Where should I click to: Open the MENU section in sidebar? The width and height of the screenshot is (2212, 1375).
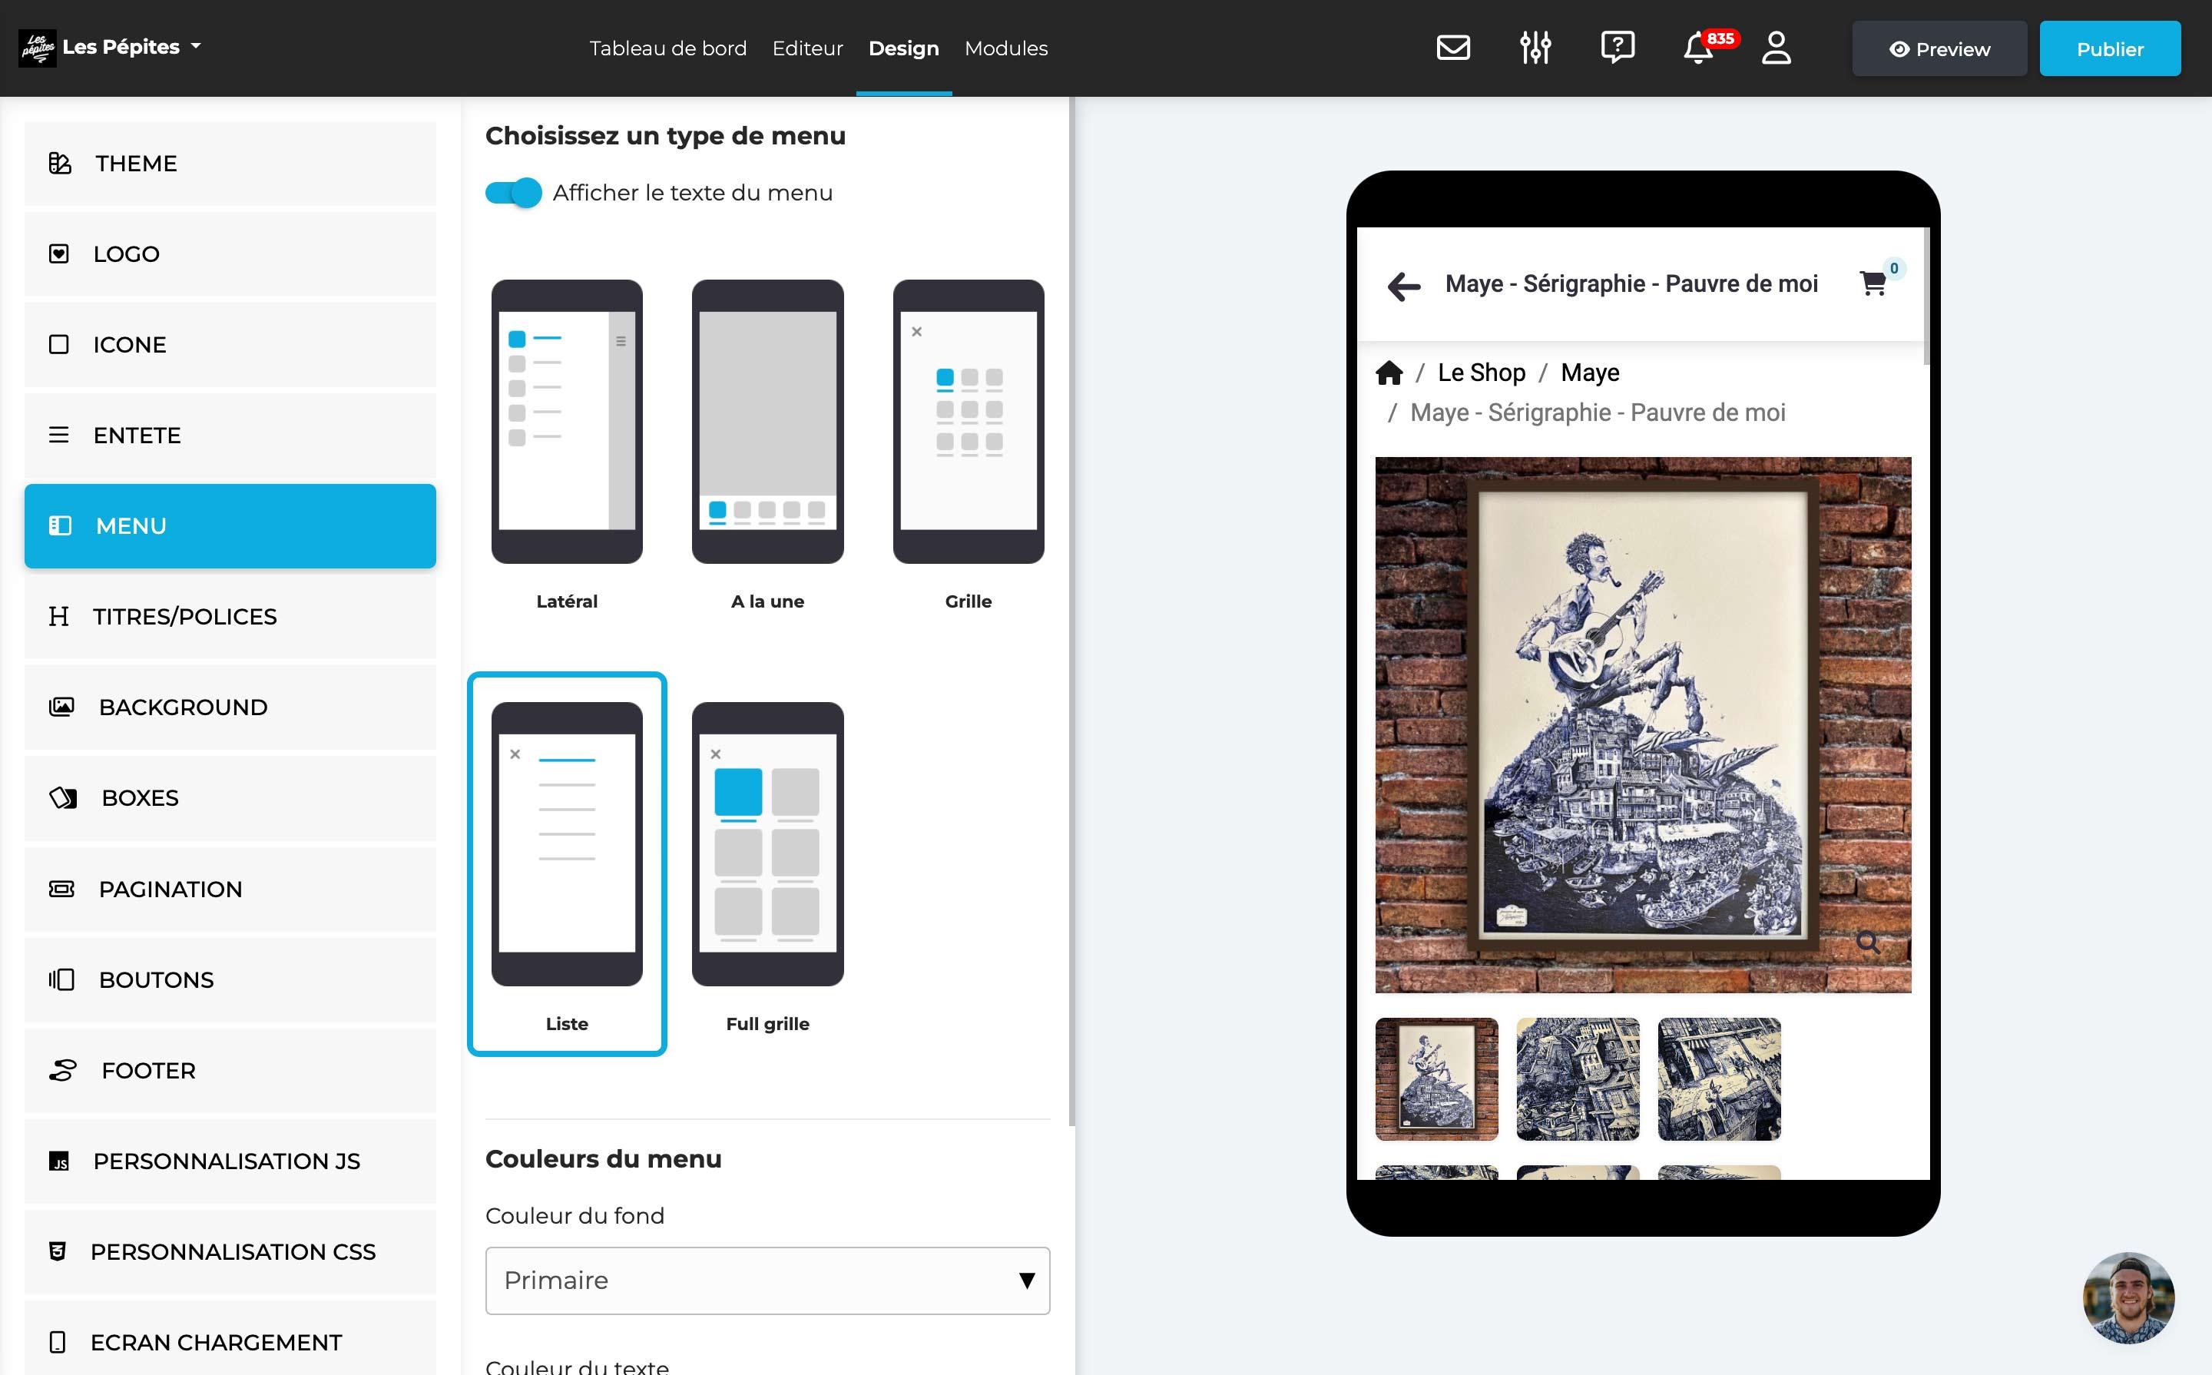[230, 525]
